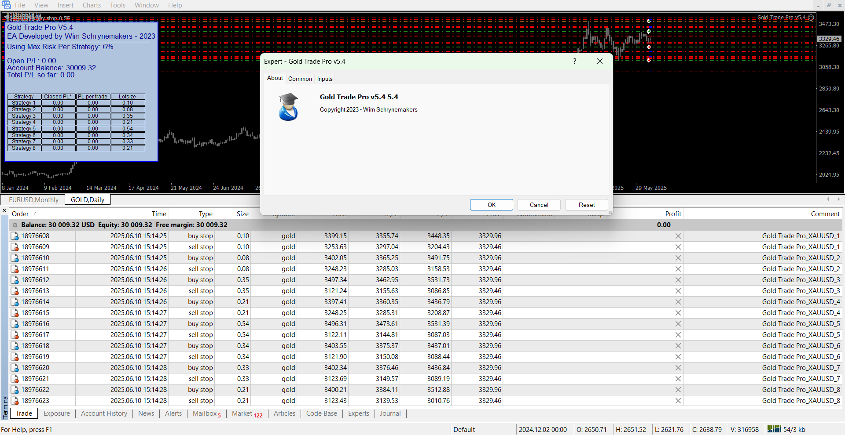Open the Common tab of the expert dialog

(x=300, y=79)
